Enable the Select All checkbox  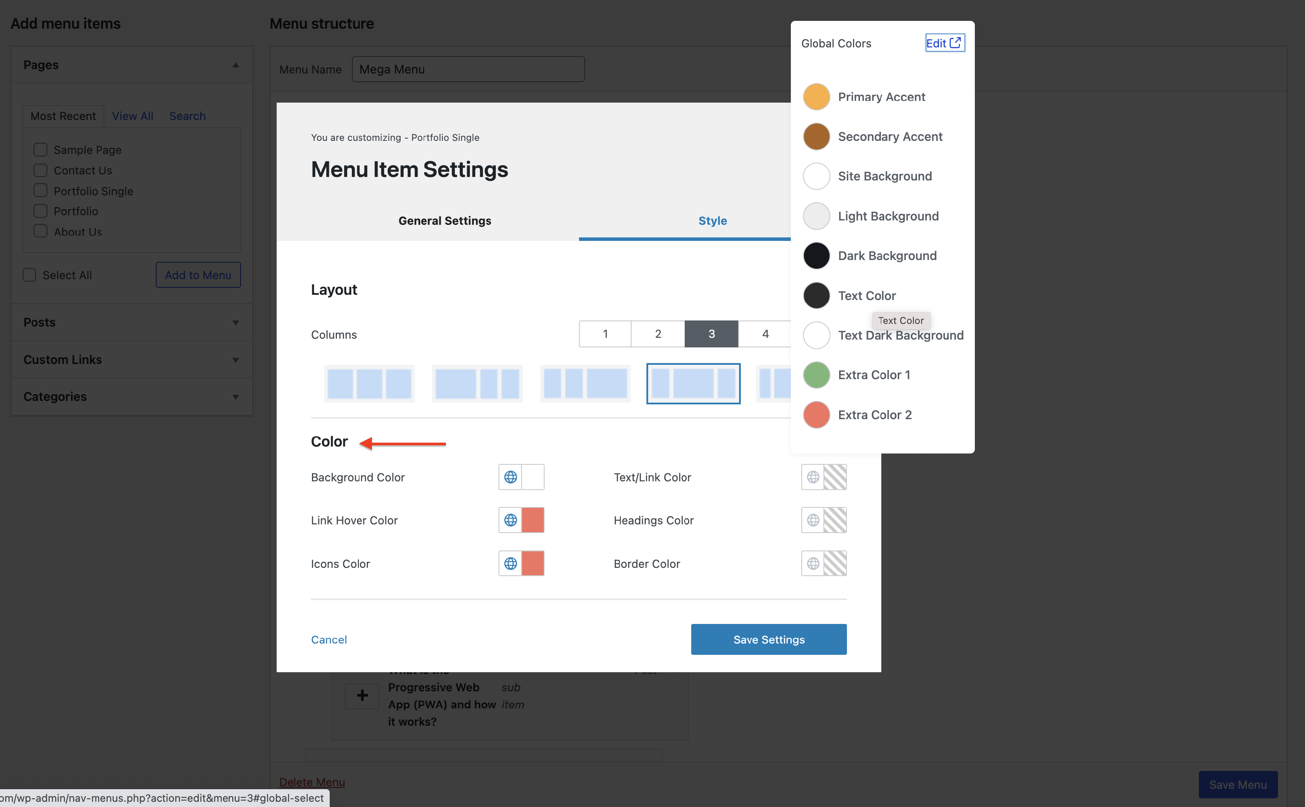(x=30, y=275)
